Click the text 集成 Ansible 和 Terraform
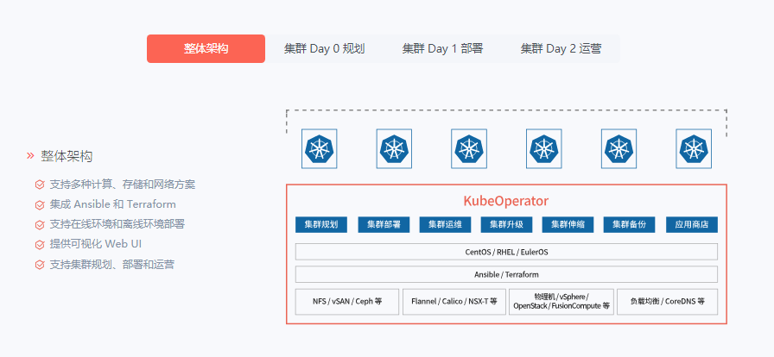This screenshot has height=357, width=774. [x=112, y=204]
